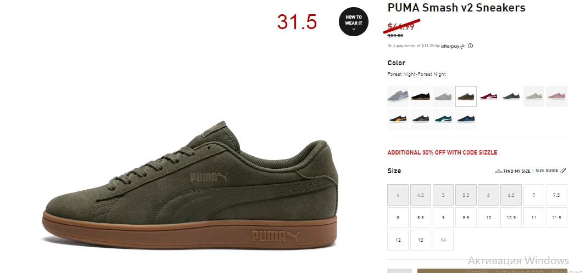Select size 7
This screenshot has width=586, height=273.
pyautogui.click(x=533, y=195)
